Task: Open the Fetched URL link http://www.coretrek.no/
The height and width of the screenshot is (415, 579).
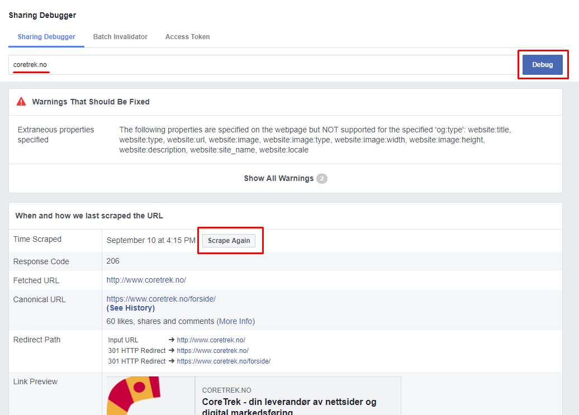Action: point(146,280)
